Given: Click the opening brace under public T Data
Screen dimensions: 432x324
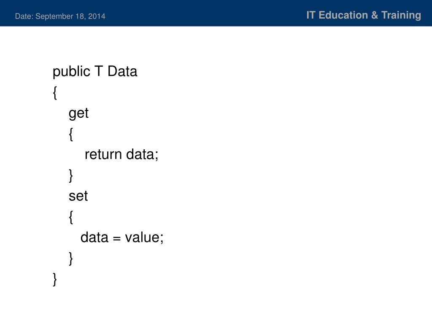Looking at the screenshot, I should click(x=55, y=92).
